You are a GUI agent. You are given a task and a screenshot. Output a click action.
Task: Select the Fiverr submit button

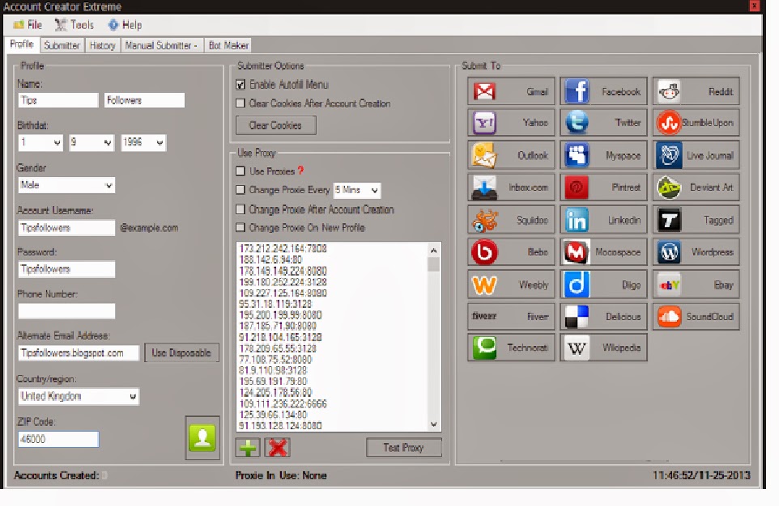[511, 317]
